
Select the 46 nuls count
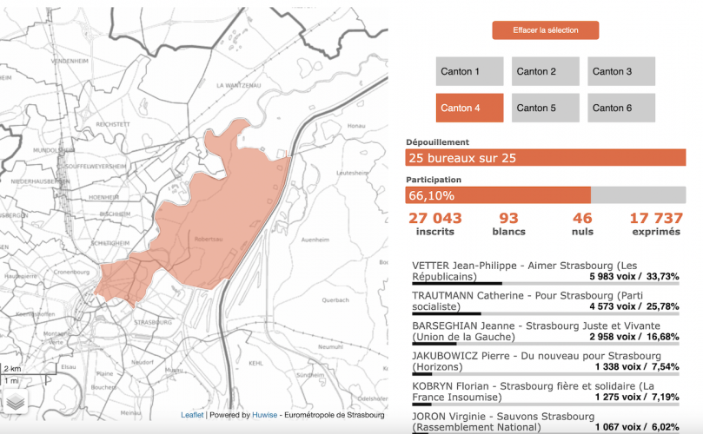pyautogui.click(x=582, y=223)
